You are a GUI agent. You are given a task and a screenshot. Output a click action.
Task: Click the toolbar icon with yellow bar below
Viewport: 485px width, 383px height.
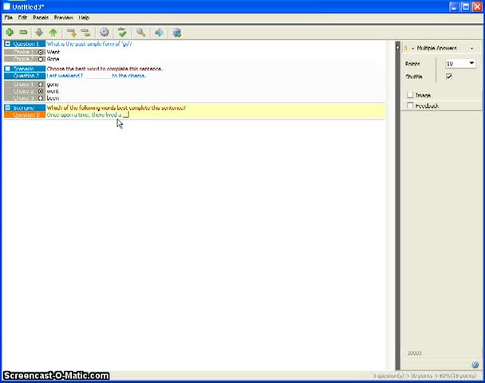point(85,33)
